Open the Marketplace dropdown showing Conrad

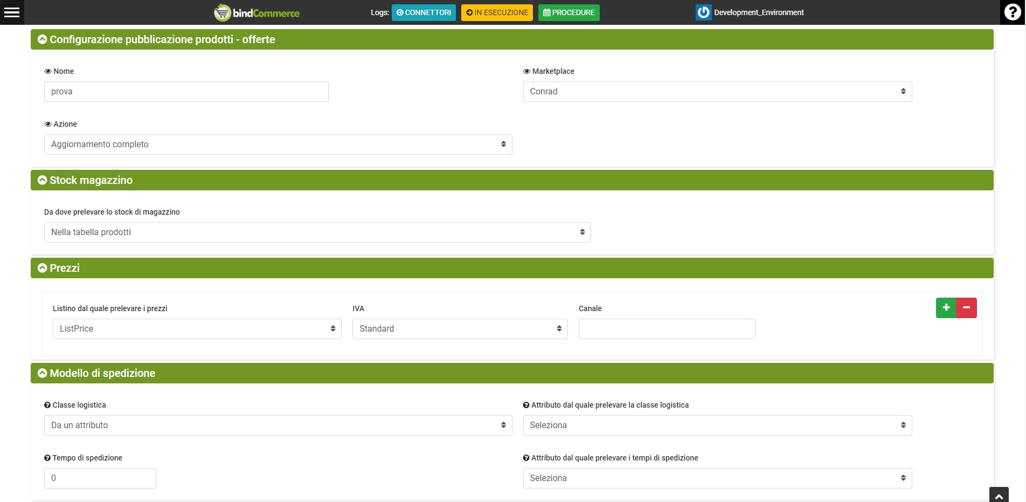click(x=717, y=92)
